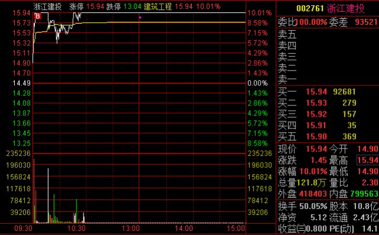Select the 卖五 row label

pos(287,34)
